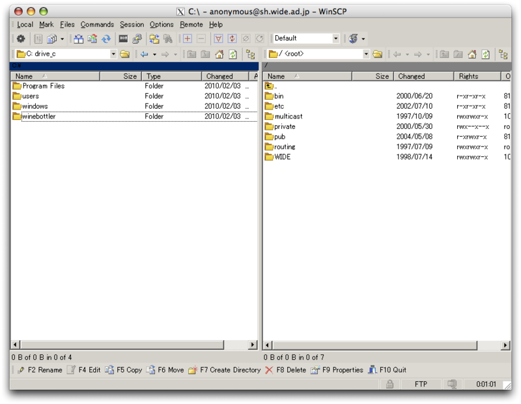Screen dimensions: 521x404
Task: Click the Synchronize Browsing folders icon
Action: pyautogui.click(x=154, y=38)
